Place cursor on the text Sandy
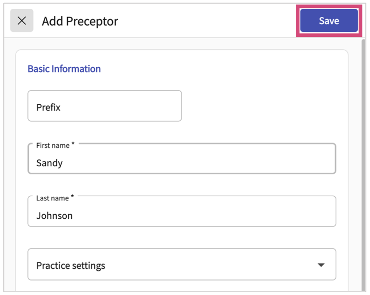Viewport: 370px width, 295px height. click(x=49, y=163)
